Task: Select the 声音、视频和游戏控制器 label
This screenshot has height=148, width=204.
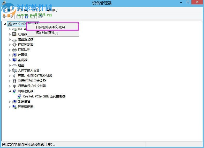Action: [35, 76]
